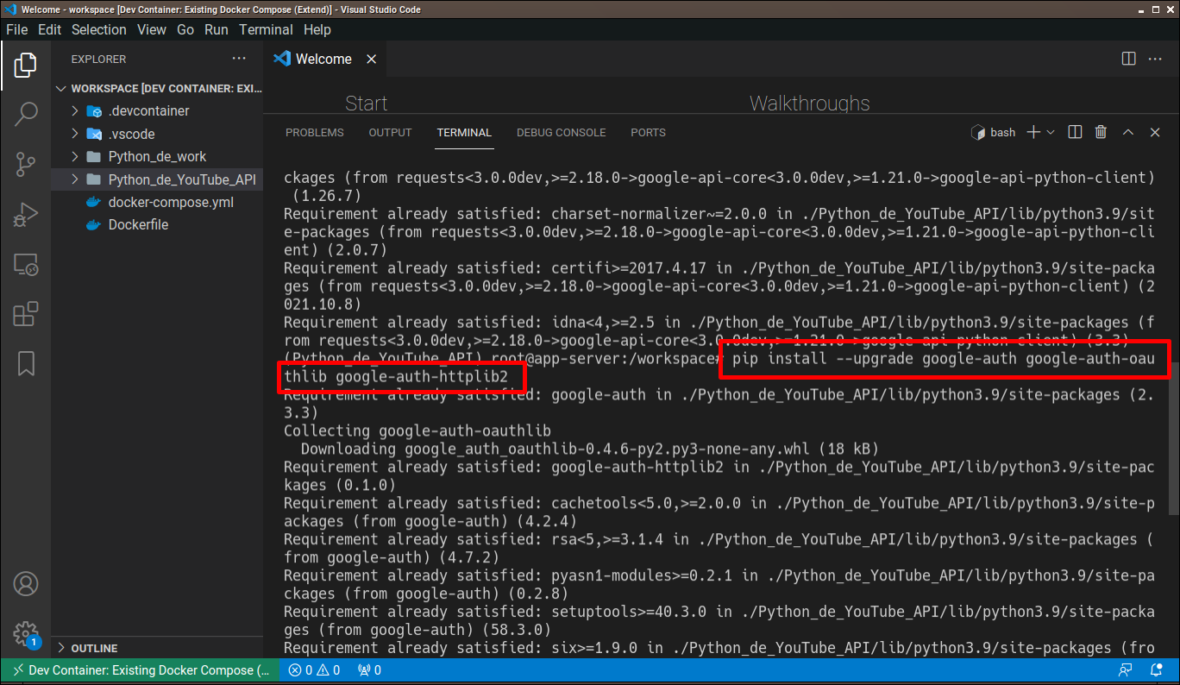Kill the active bash terminal

(x=1101, y=132)
